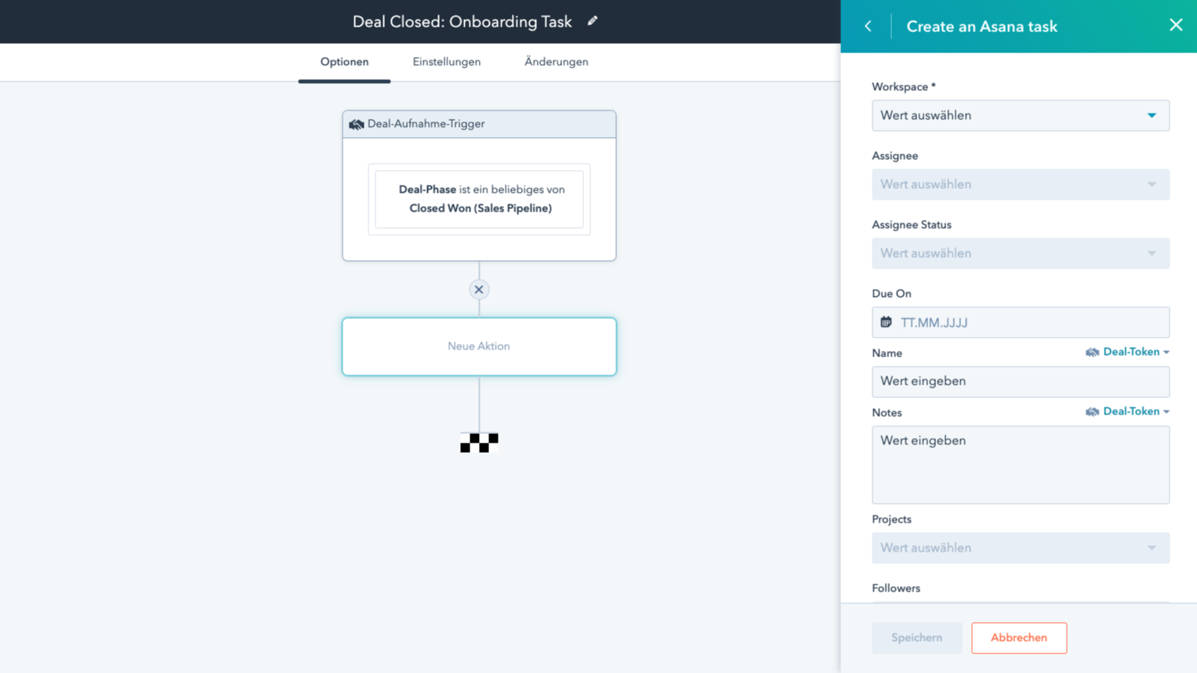This screenshot has width=1197, height=673.
Task: Close the Create an Asana task panel
Action: 1176,24
